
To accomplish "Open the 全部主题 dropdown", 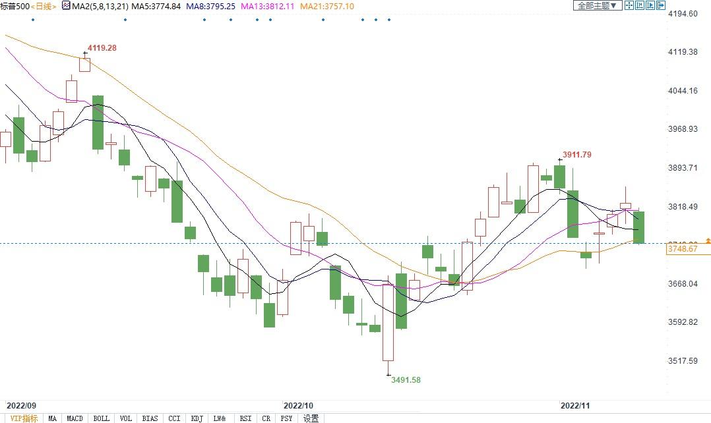I will point(598,5).
